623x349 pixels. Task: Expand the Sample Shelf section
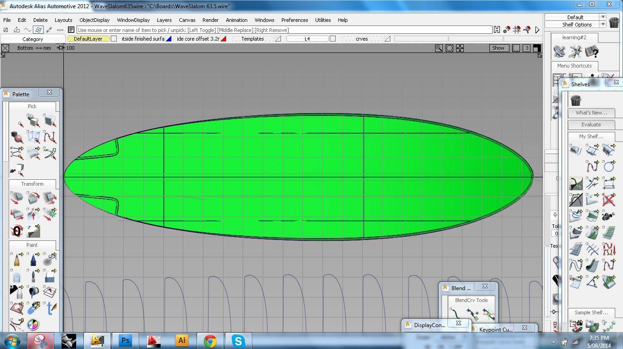(591, 313)
